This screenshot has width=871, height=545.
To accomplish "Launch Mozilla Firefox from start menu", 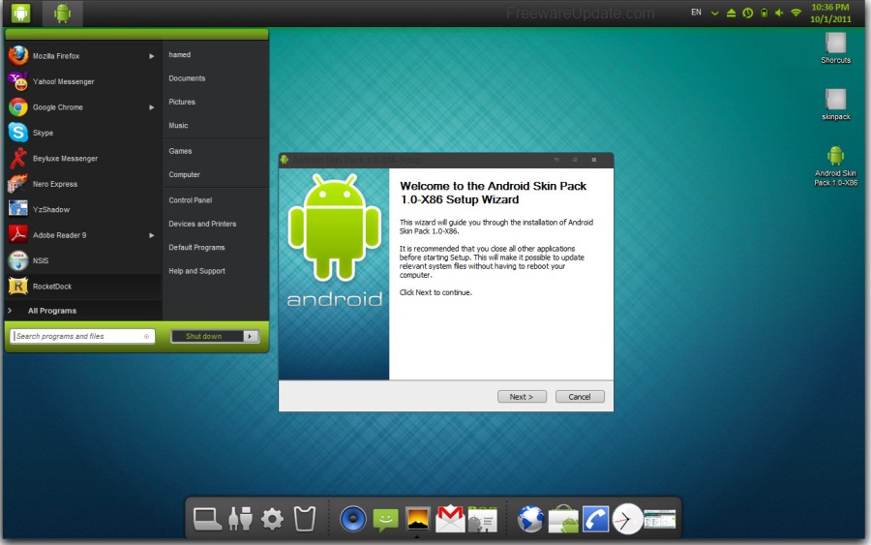I will pyautogui.click(x=81, y=56).
